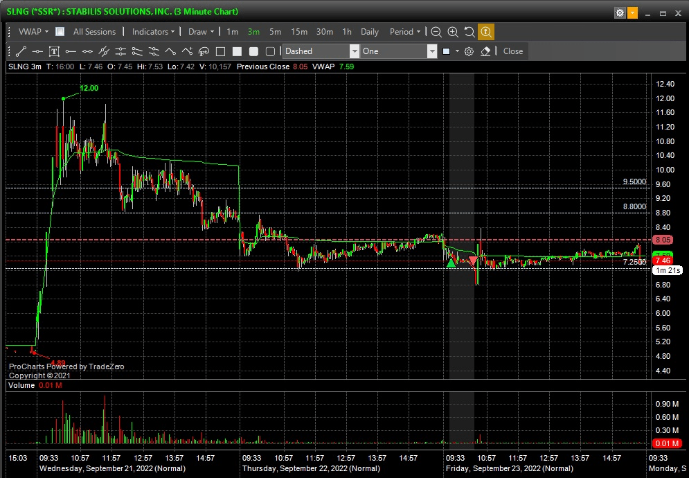Expand the VWAP dropdown
This screenshot has width=689, height=478.
coord(33,32)
